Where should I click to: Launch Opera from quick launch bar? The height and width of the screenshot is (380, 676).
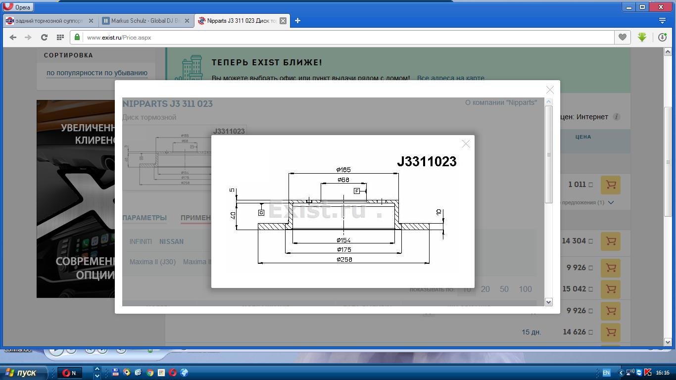point(172,373)
